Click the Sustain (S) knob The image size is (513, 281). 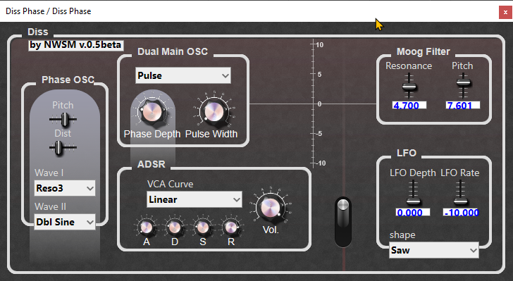click(202, 227)
